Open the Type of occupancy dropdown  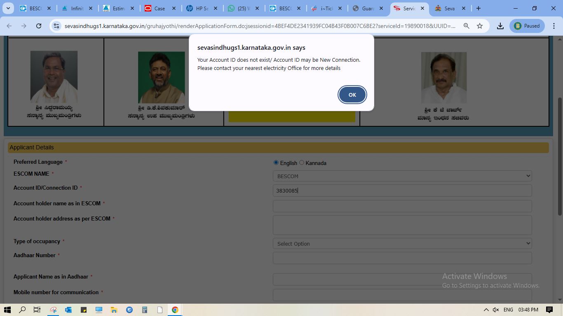click(x=402, y=244)
